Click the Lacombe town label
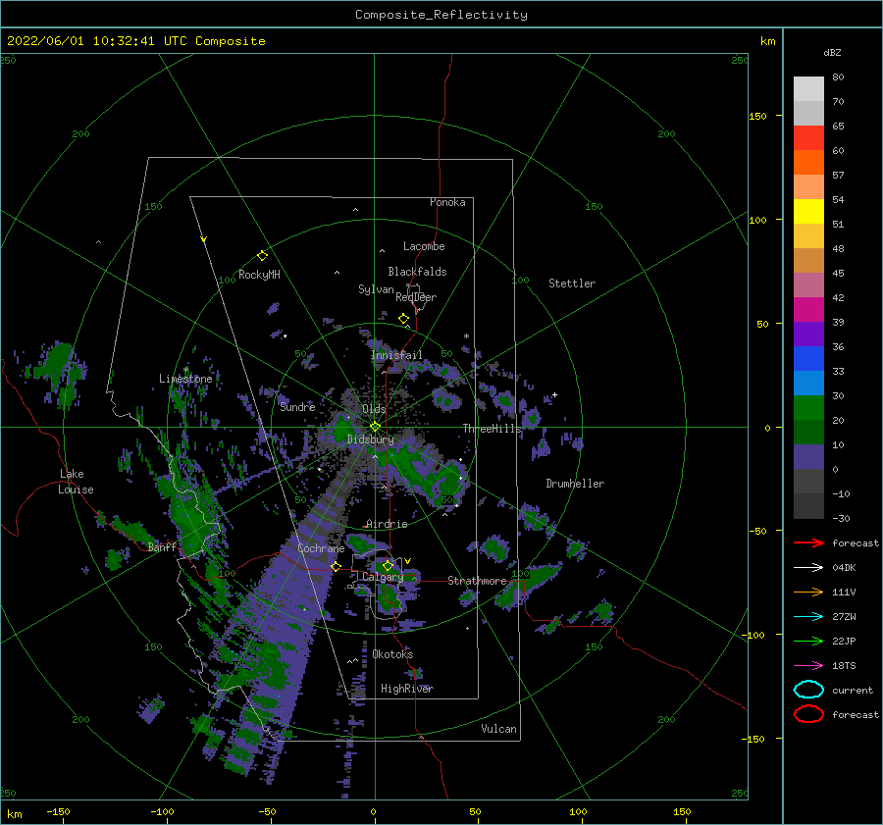 click(x=424, y=246)
